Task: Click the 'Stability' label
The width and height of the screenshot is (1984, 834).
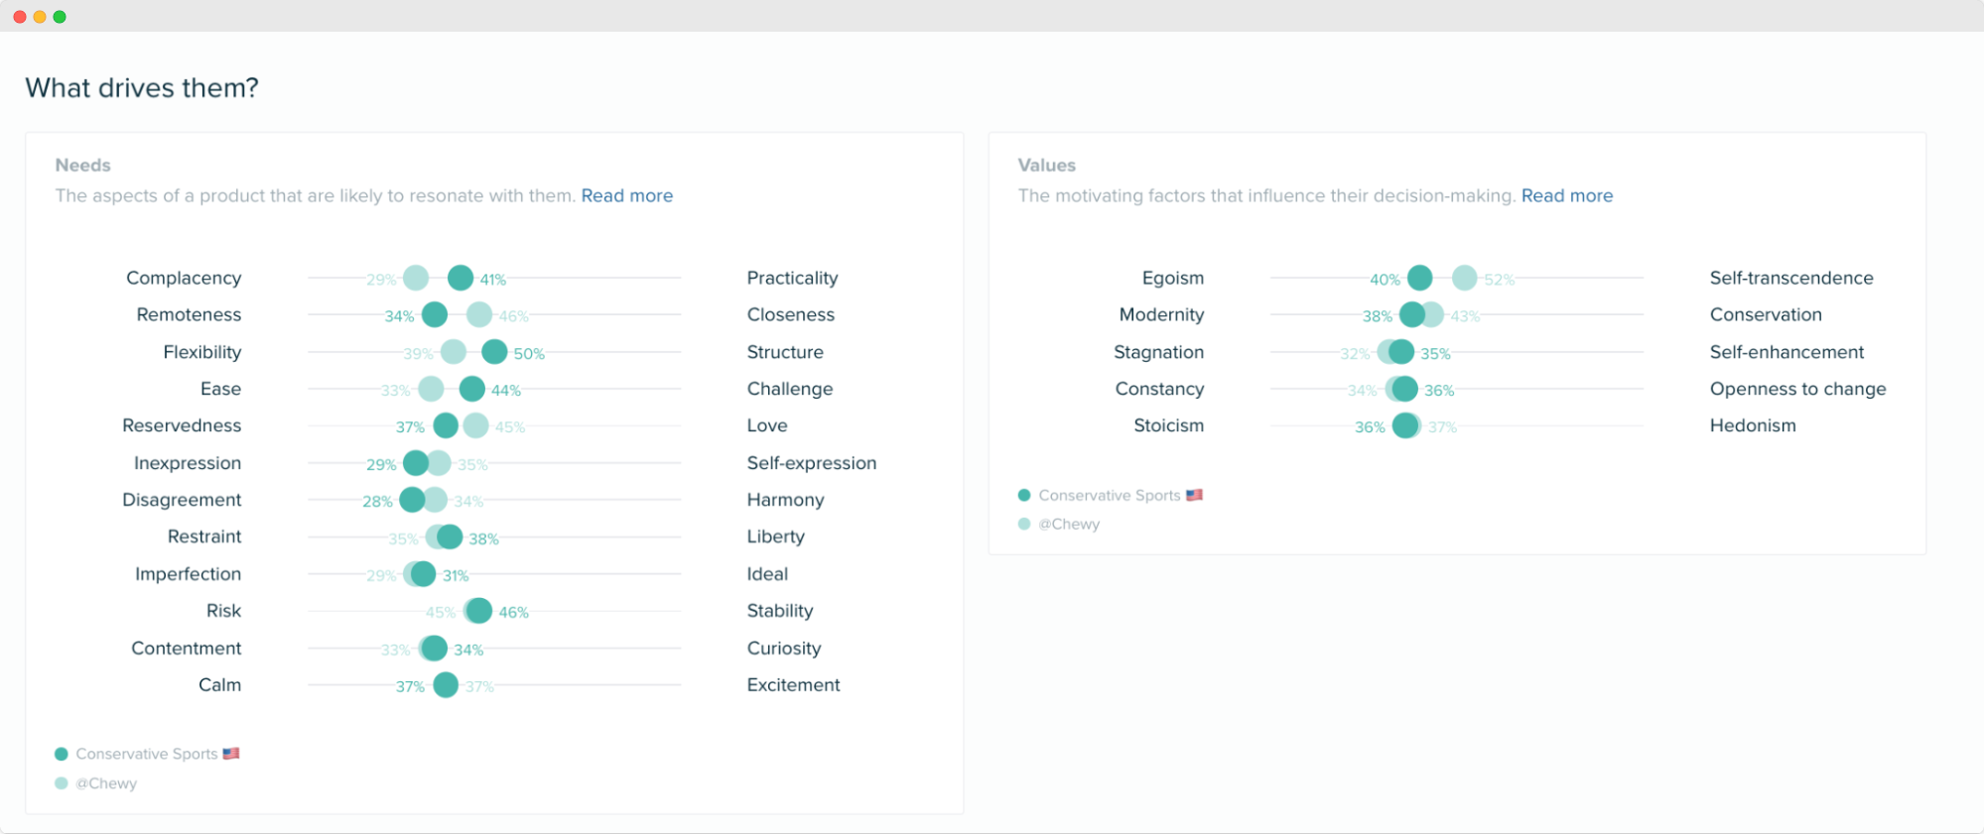Action: pyautogui.click(x=780, y=611)
